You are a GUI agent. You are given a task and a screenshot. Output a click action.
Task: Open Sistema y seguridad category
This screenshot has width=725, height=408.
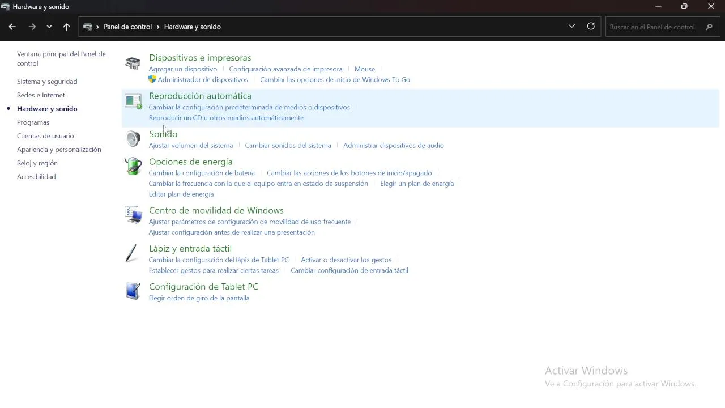tap(47, 82)
